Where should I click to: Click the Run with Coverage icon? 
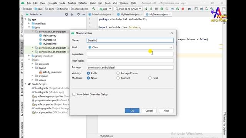pyautogui.click(x=167, y=9)
